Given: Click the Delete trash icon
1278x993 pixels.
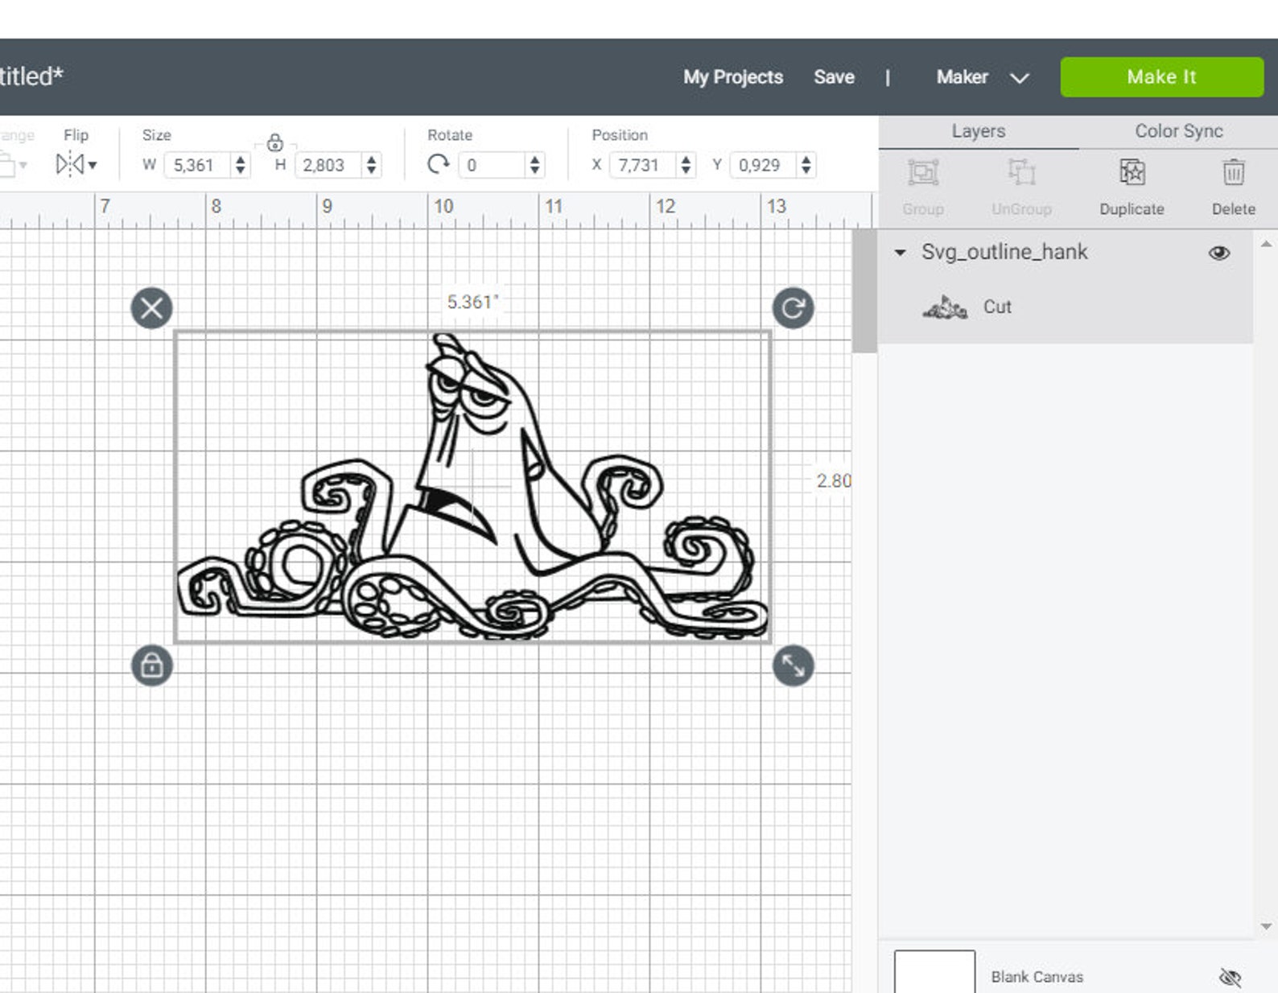Looking at the screenshot, I should coord(1233,172).
